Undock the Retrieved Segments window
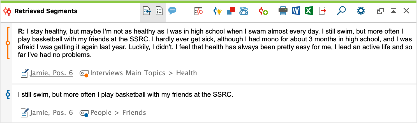Screen dimensions: 417x123 coord(380,11)
